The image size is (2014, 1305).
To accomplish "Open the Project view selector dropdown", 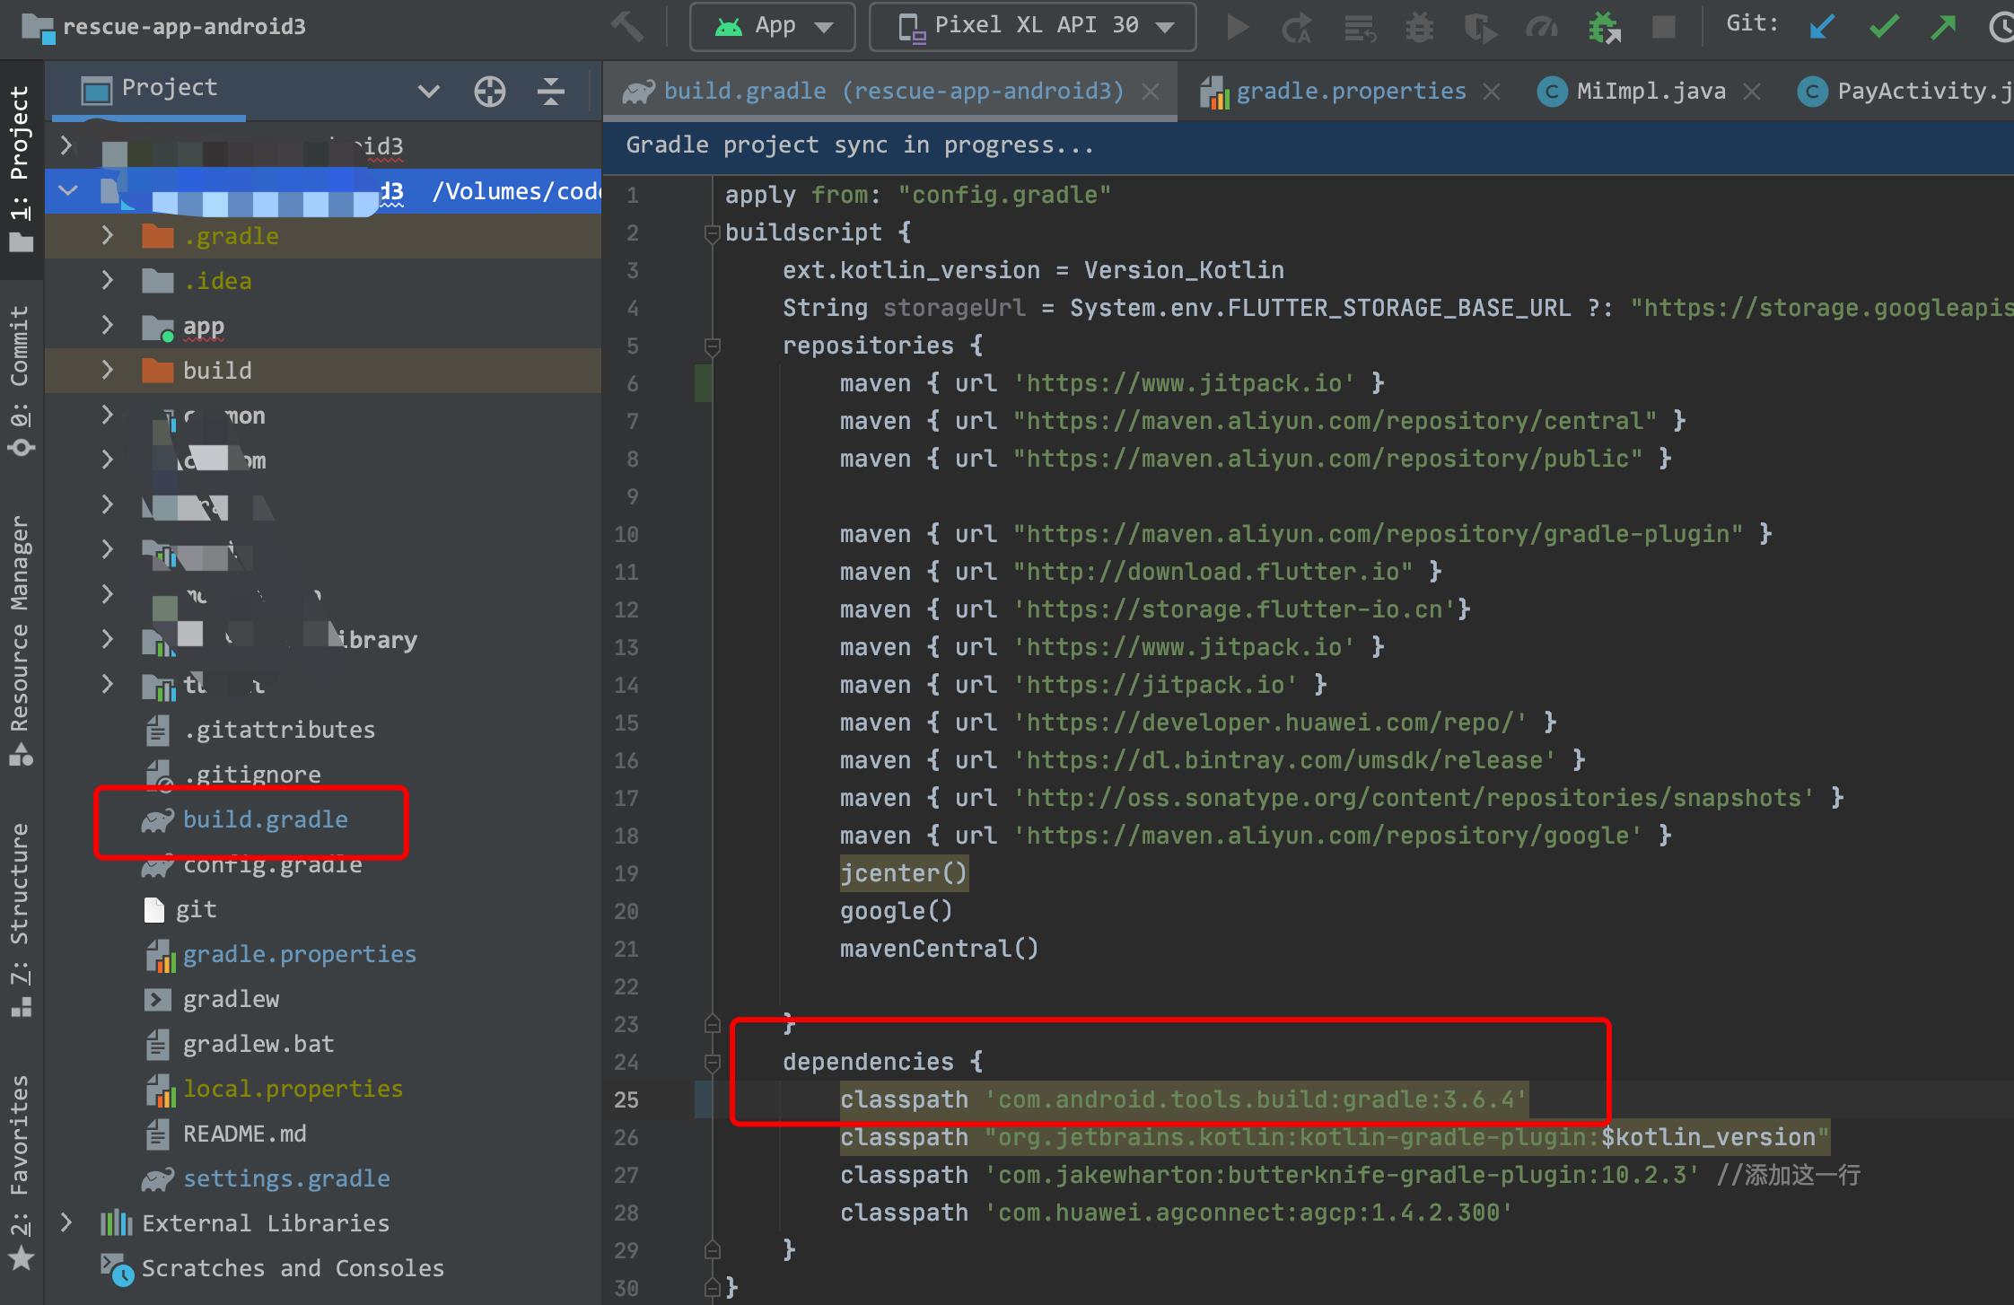I will 429,91.
